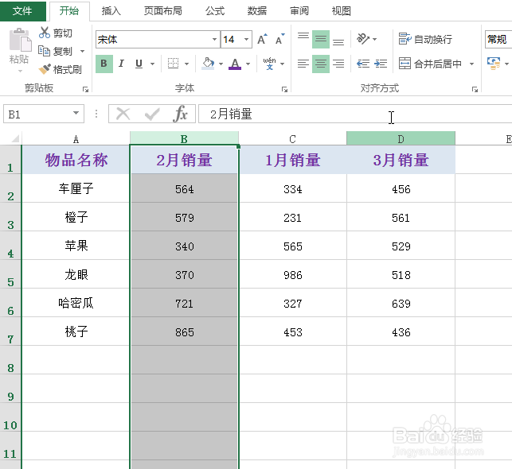512x469 pixels.
Task: Select cell containing 车厘子
Action: click(x=76, y=188)
